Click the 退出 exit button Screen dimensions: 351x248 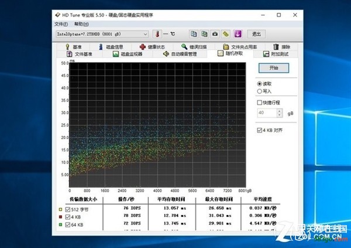pyautogui.click(x=257, y=34)
